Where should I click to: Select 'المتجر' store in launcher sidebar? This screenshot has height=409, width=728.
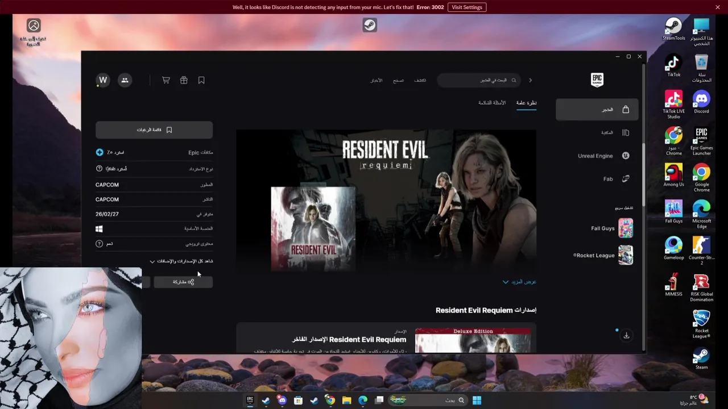tap(597, 110)
